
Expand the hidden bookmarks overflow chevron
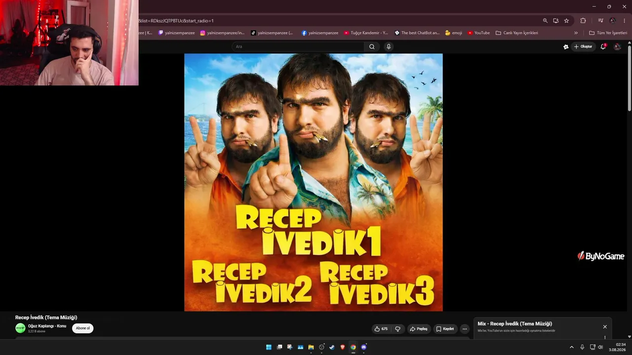pyautogui.click(x=576, y=33)
